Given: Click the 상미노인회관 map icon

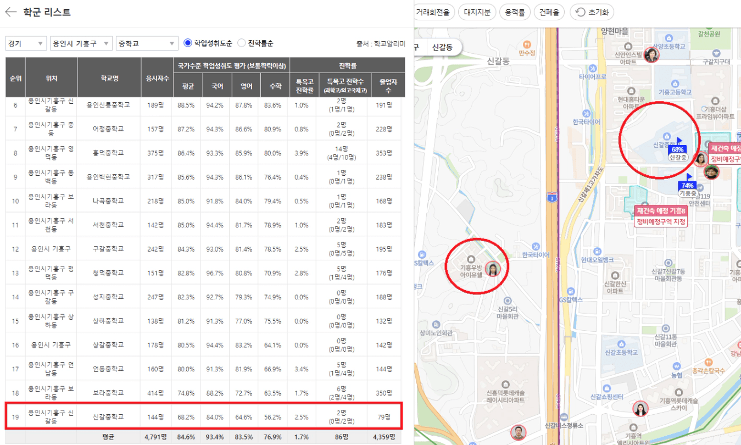Looking at the screenshot, I should pos(436,324).
